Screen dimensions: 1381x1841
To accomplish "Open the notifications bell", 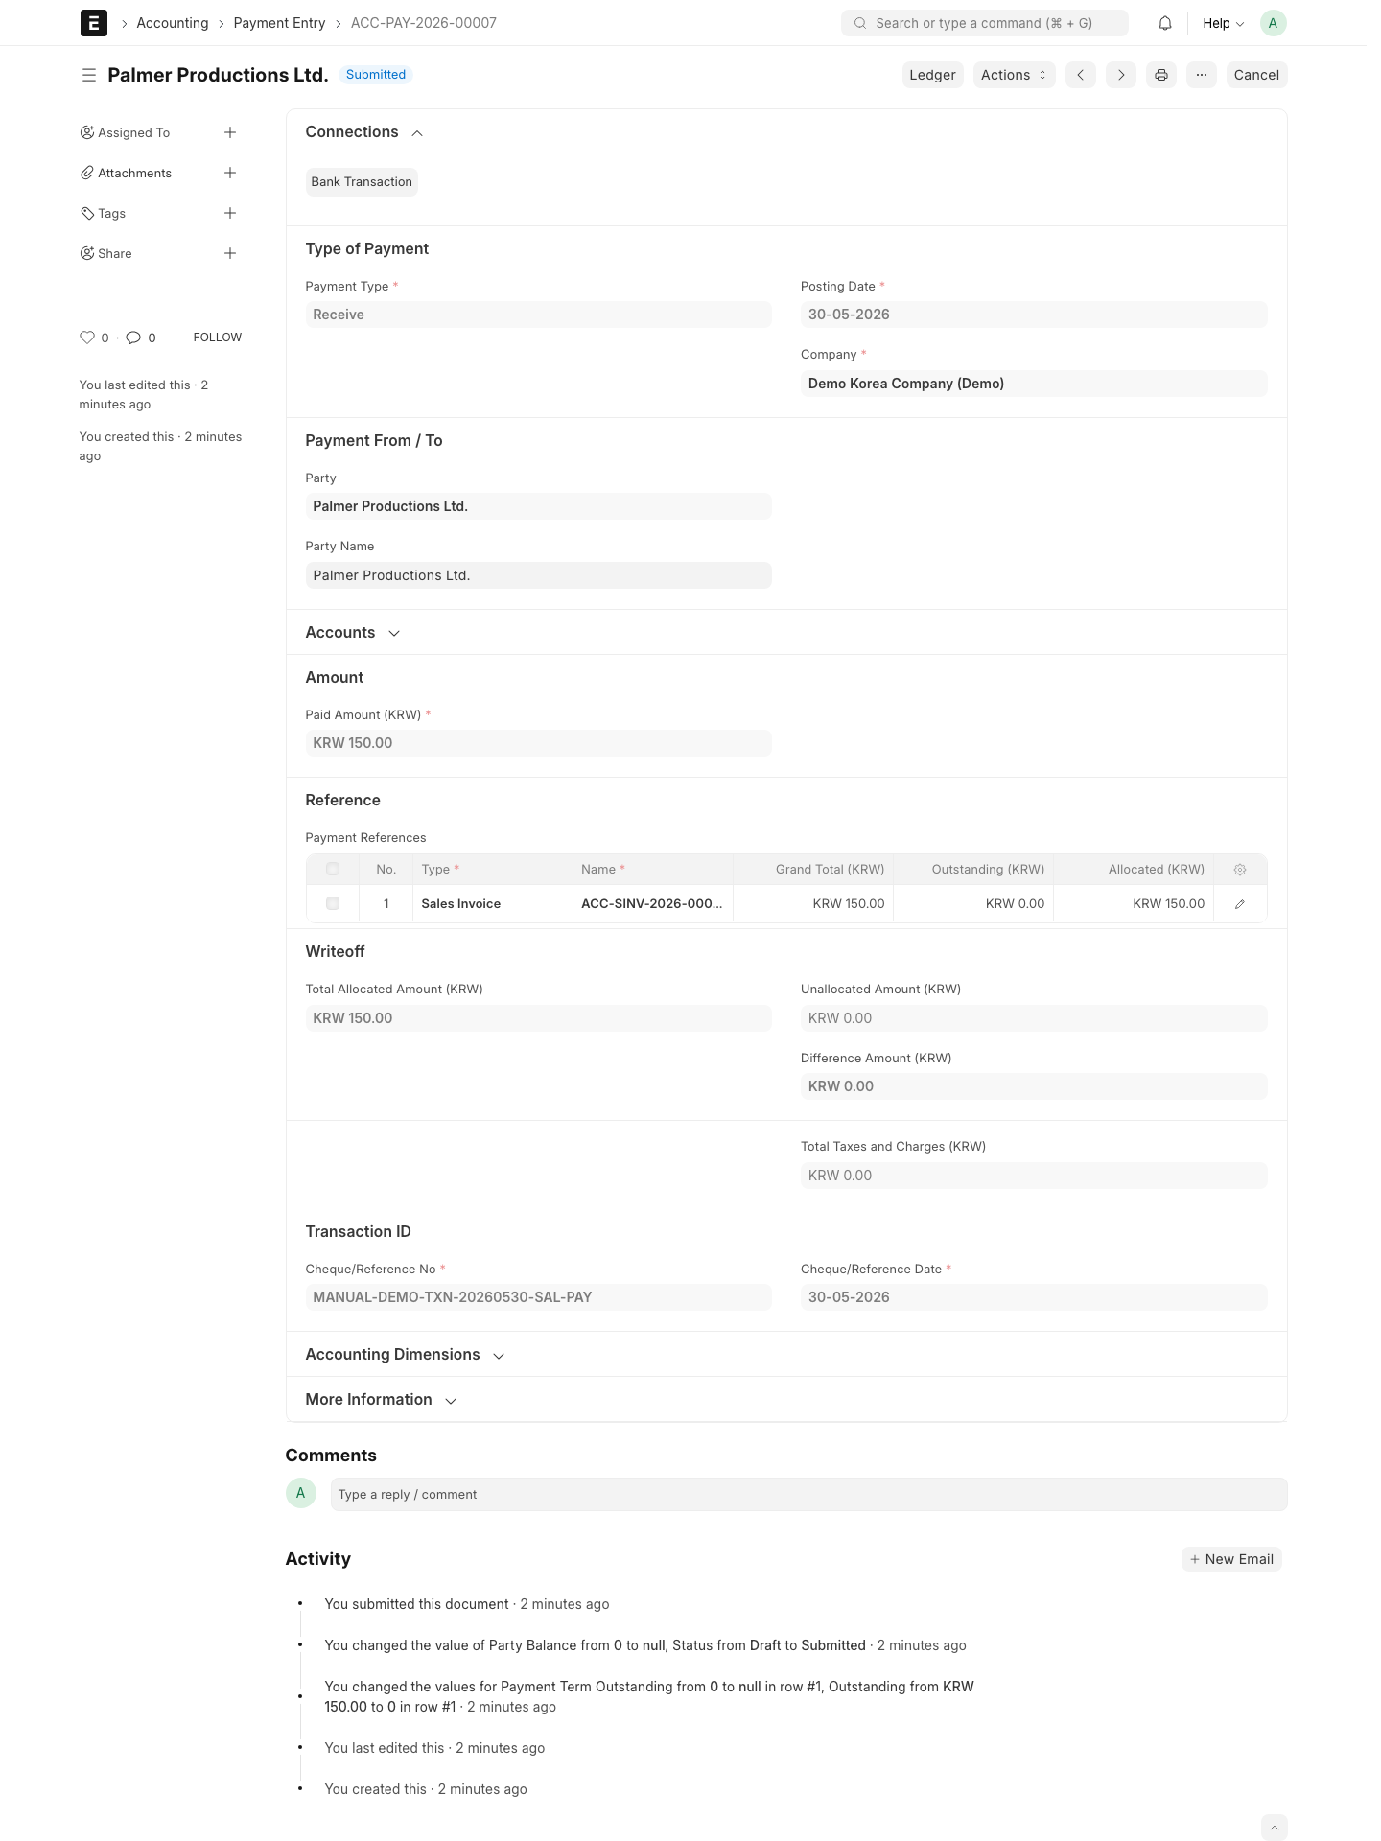I will [1164, 23].
